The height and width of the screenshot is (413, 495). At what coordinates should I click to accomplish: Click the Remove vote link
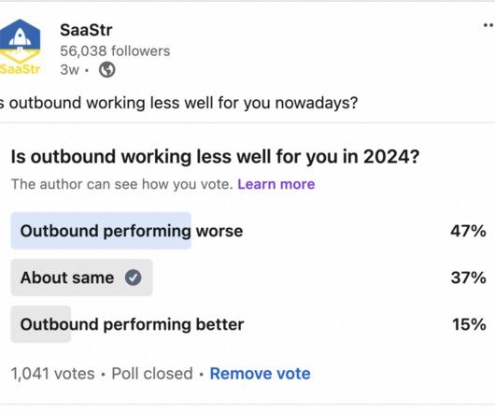261,374
